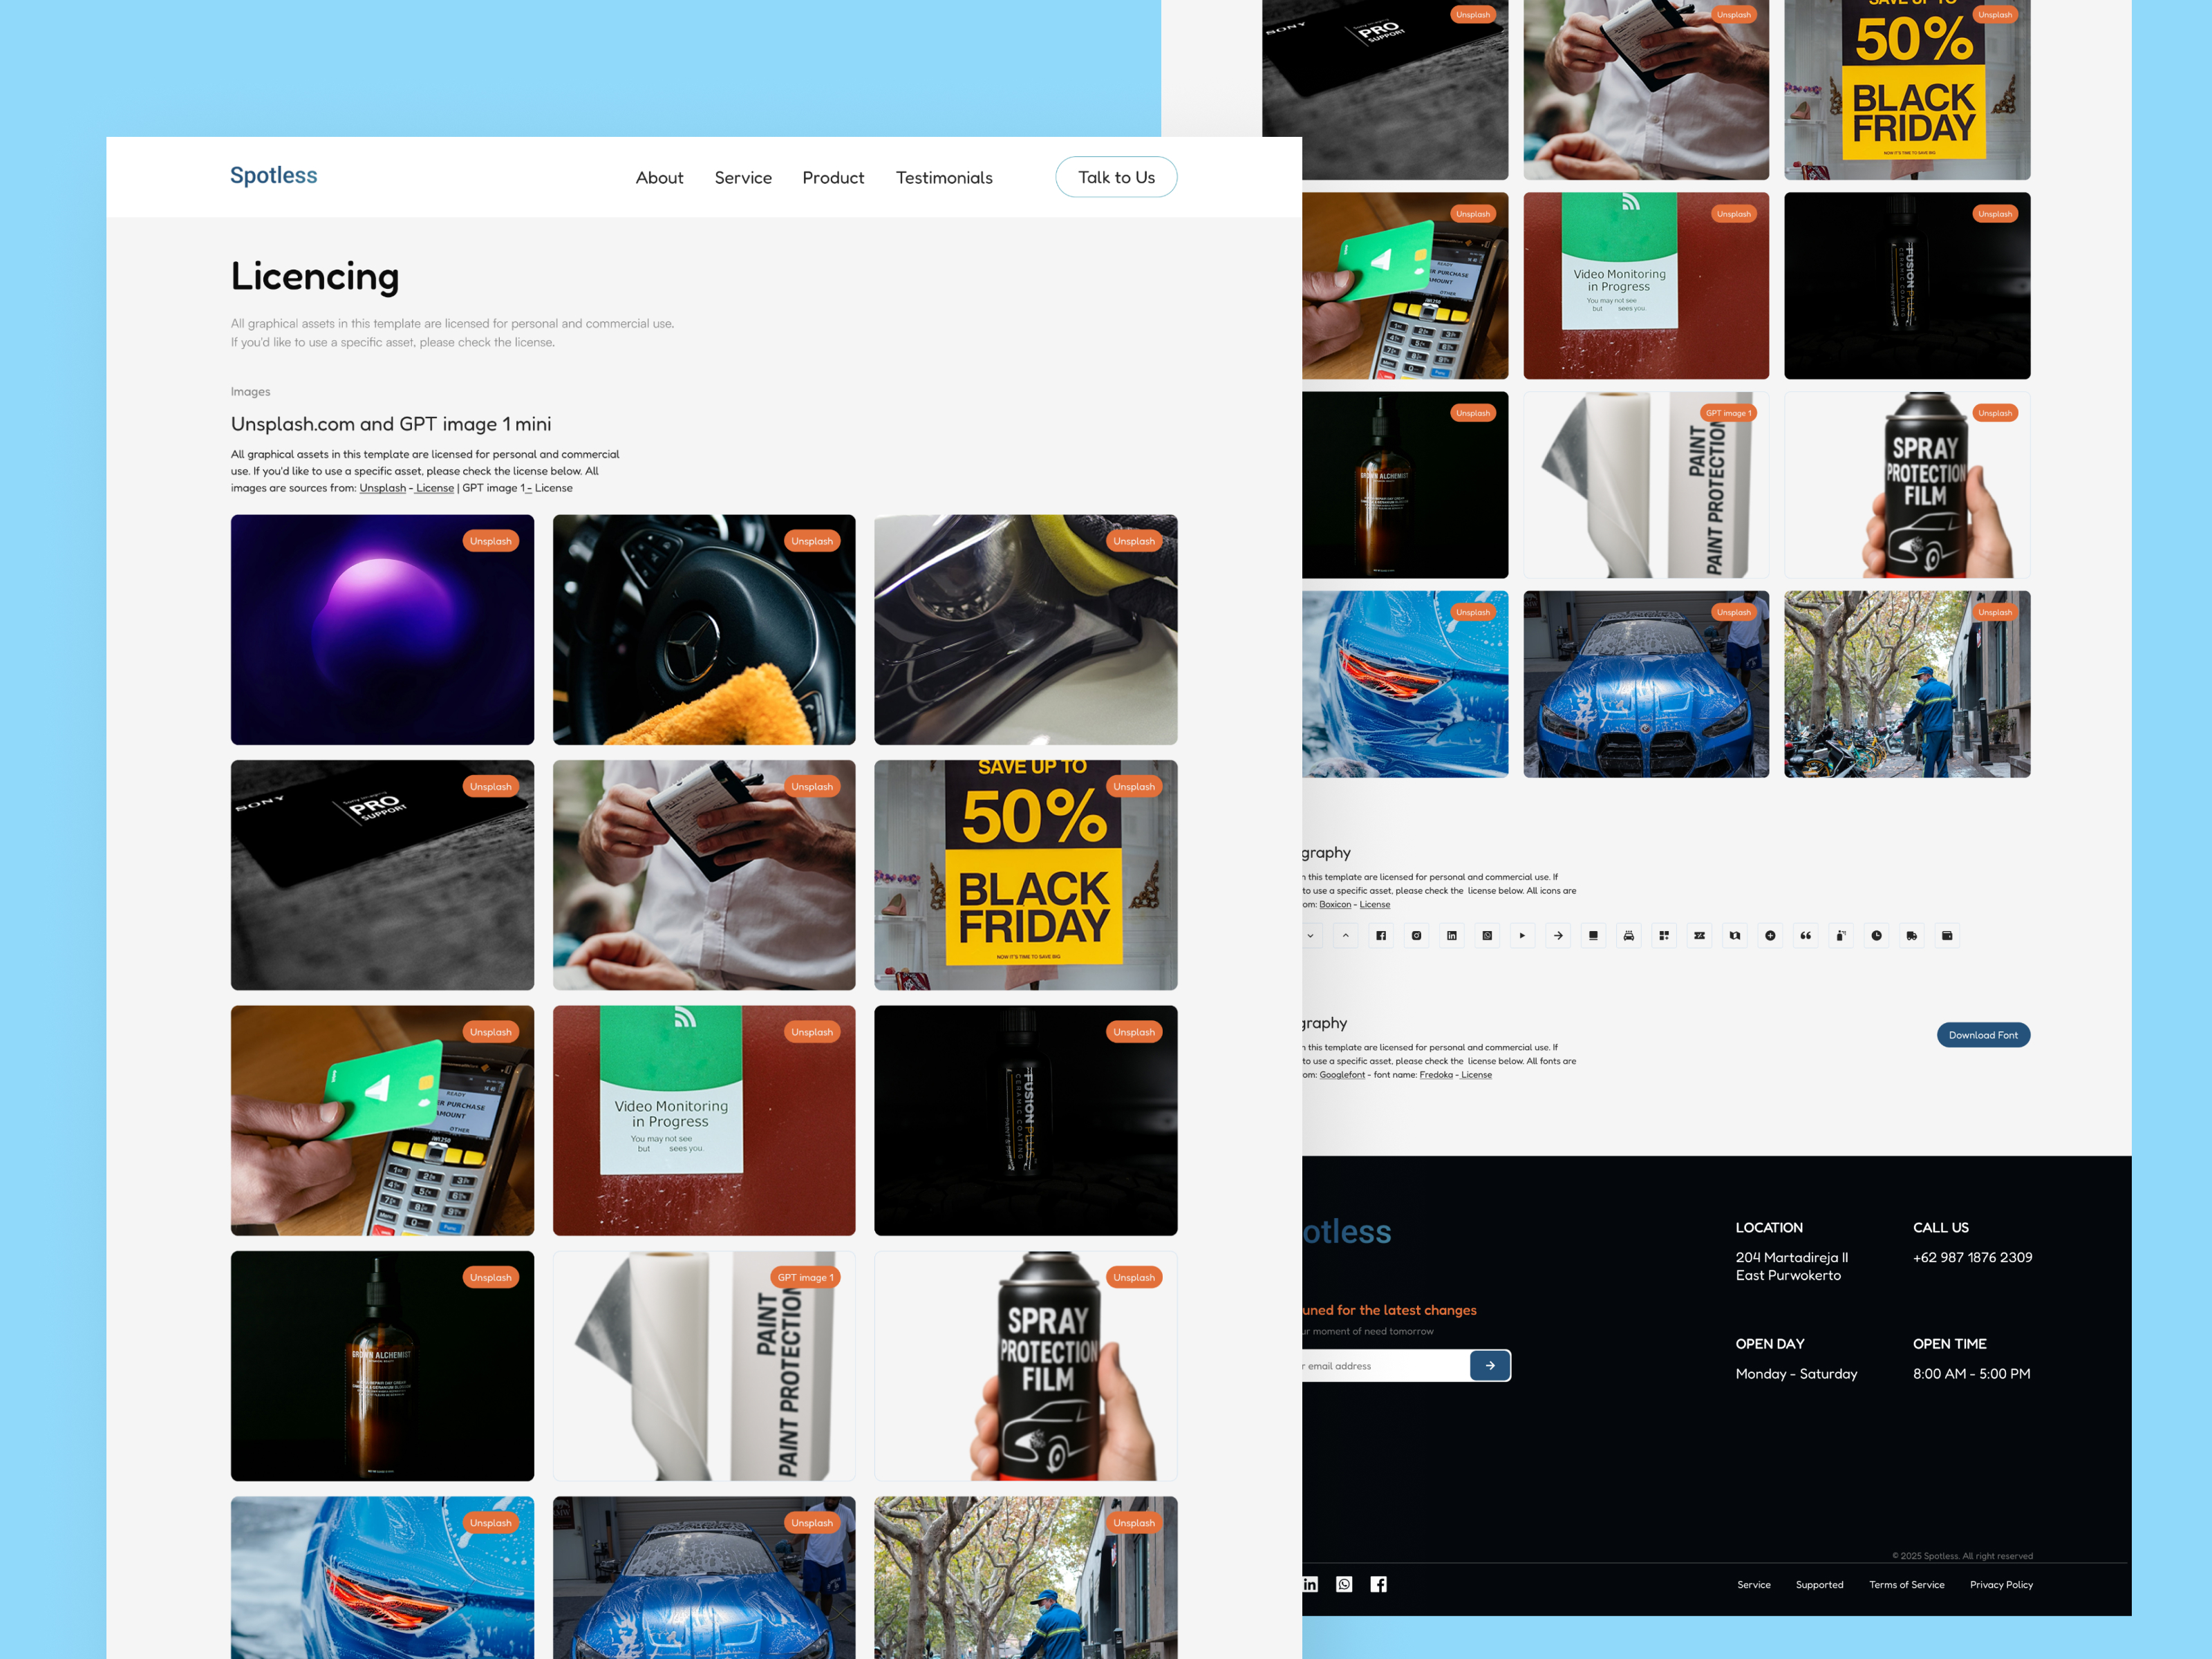Open the Fredoka font link
This screenshot has width=2212, height=1659.
pyautogui.click(x=1436, y=1075)
